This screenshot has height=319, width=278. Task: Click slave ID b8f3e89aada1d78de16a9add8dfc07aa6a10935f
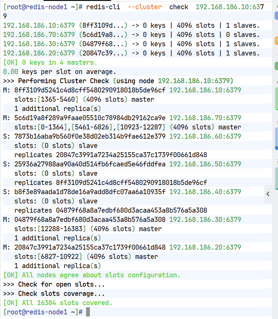[90, 192]
